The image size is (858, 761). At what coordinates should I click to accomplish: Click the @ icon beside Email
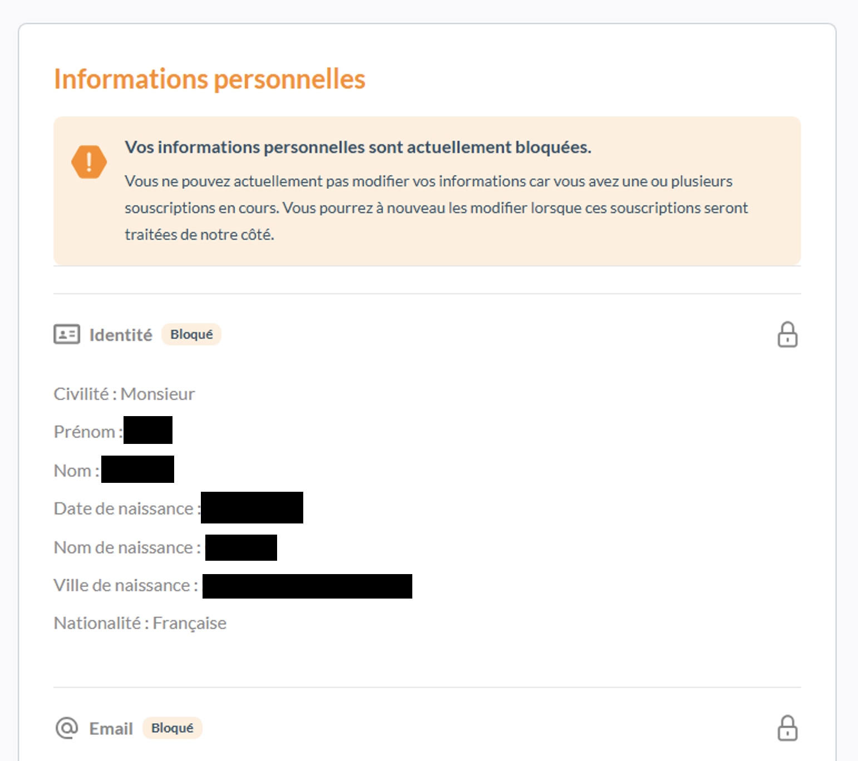tap(67, 728)
